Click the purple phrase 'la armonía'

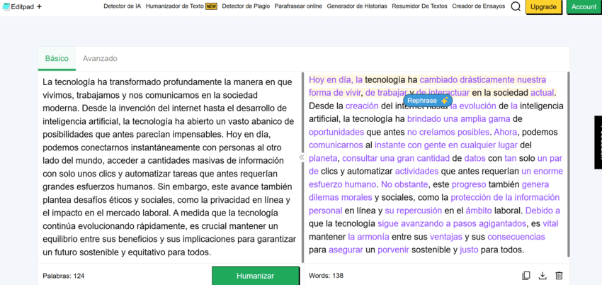click(368, 237)
